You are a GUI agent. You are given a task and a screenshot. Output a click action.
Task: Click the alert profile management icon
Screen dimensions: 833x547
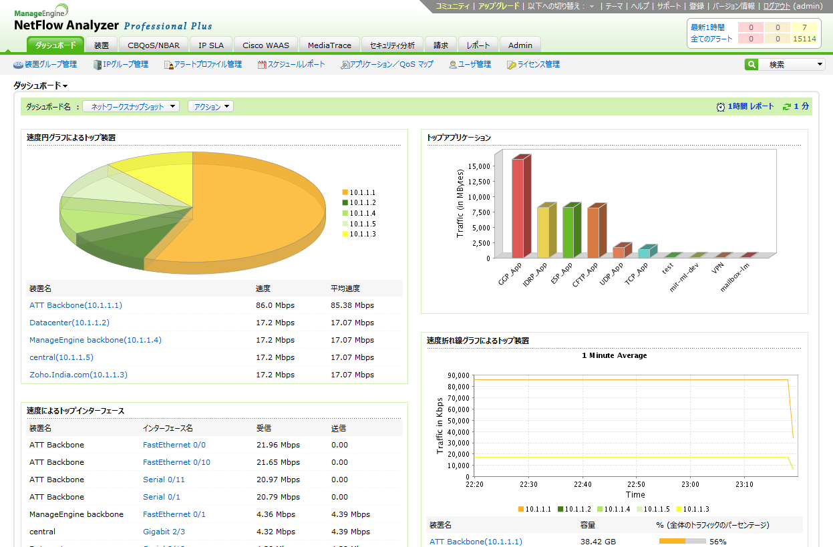pos(169,65)
